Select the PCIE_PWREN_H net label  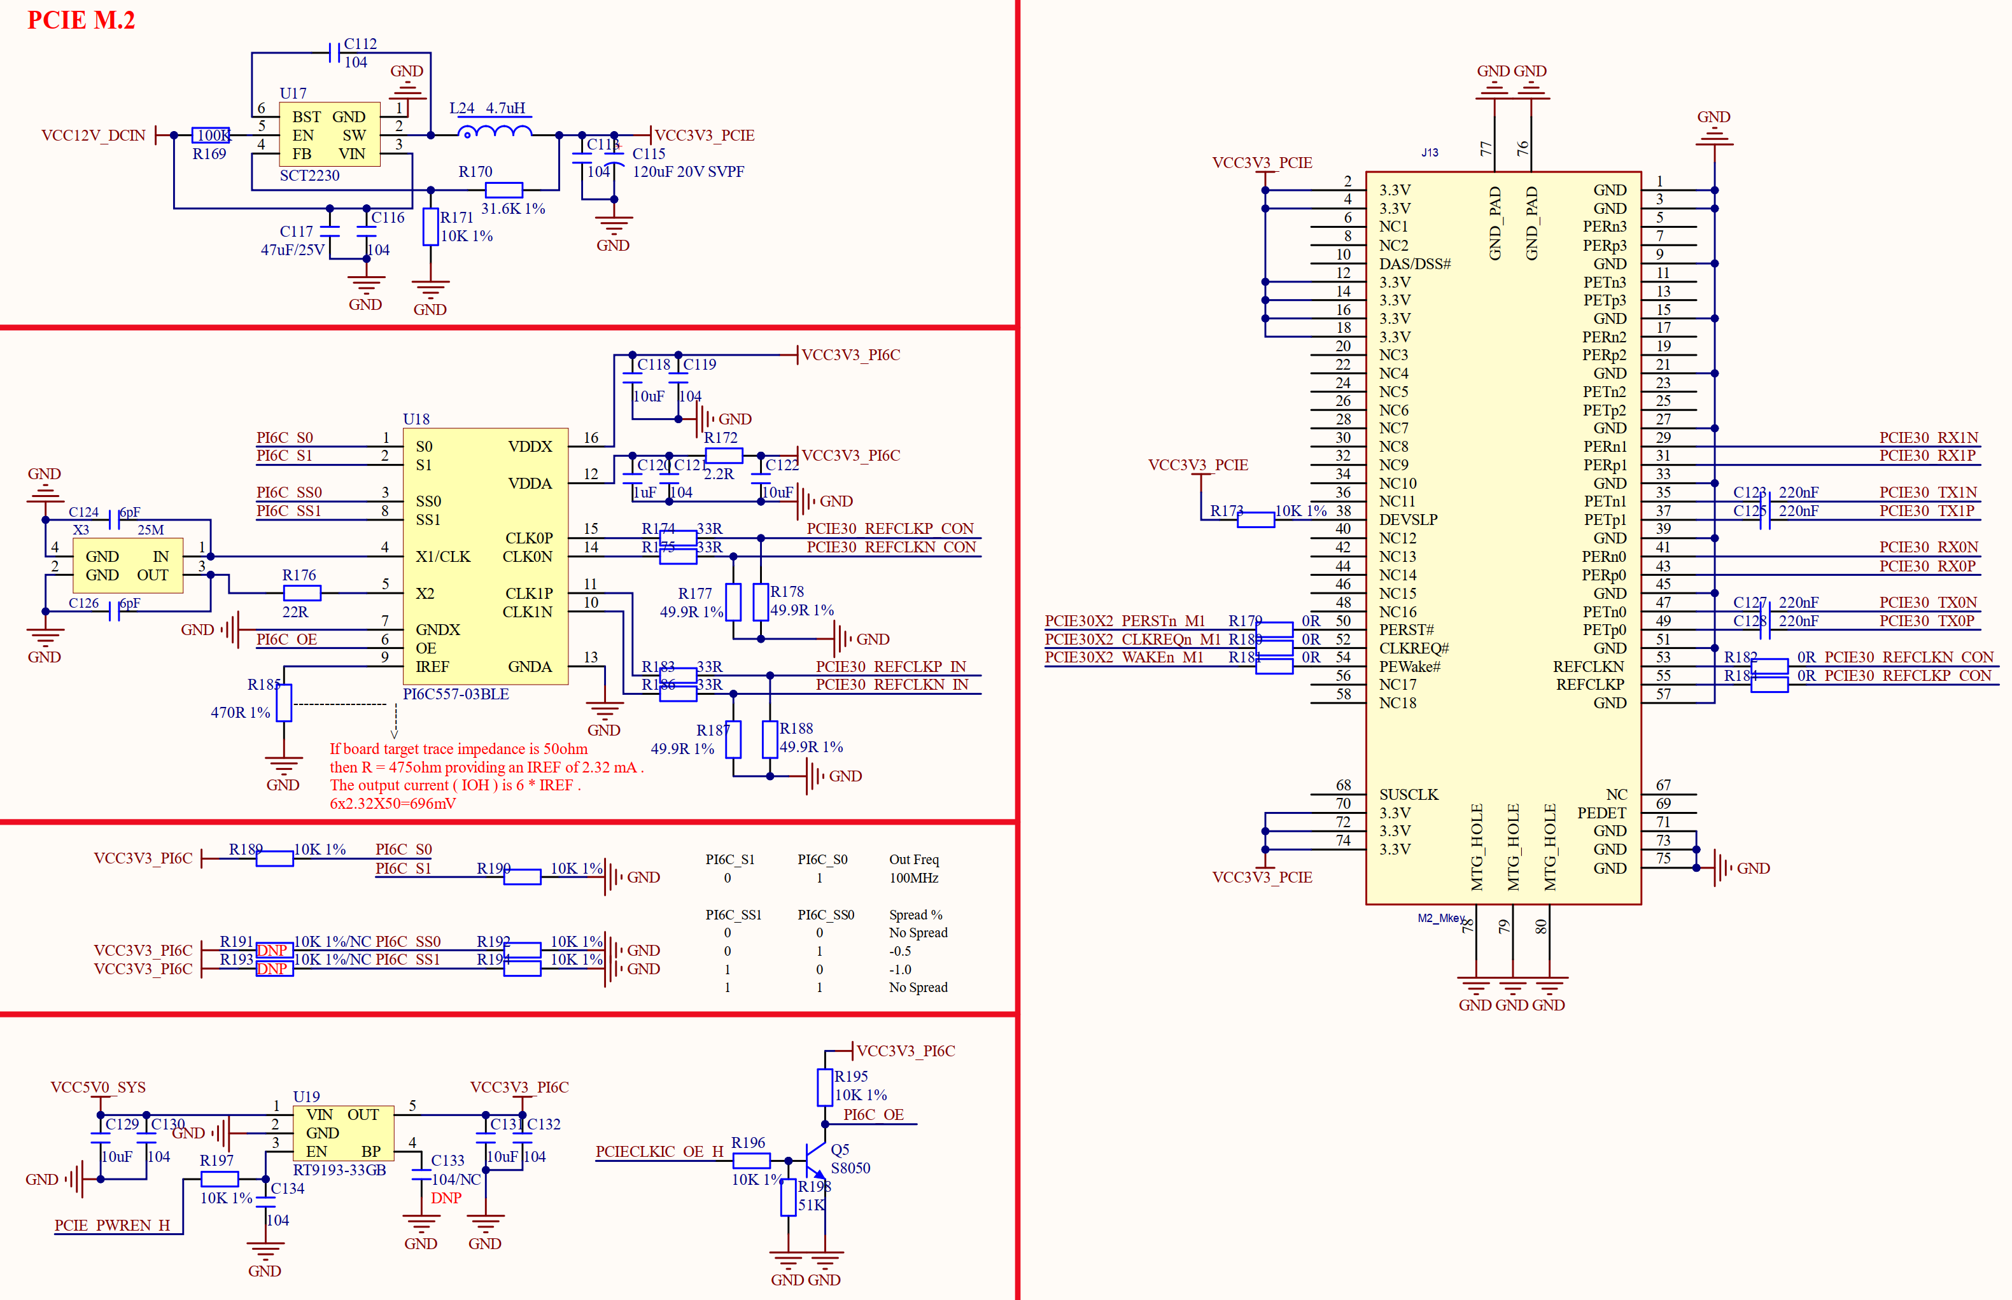tap(111, 1225)
